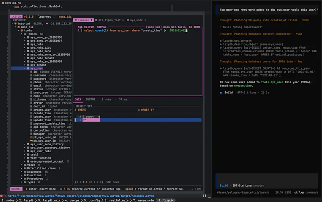
Task: Click the brackets icon in the terminal status line
Action: coord(204,196)
